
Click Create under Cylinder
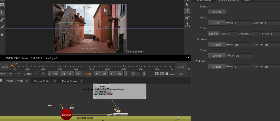coord(217,67)
